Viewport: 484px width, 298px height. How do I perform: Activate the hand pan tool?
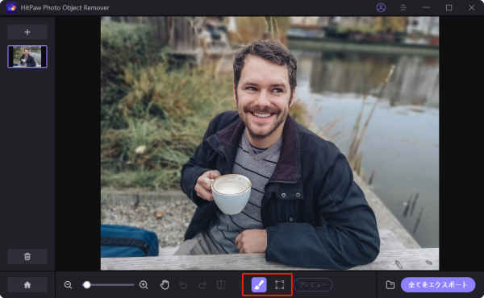coord(165,285)
